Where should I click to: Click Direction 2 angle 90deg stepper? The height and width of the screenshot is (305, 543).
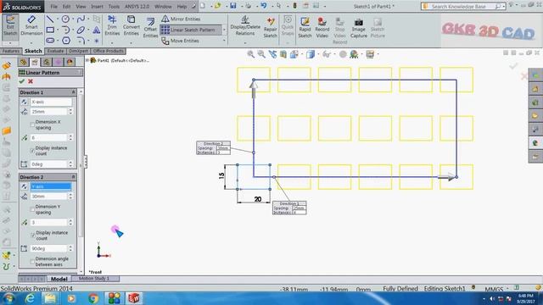coord(70,248)
